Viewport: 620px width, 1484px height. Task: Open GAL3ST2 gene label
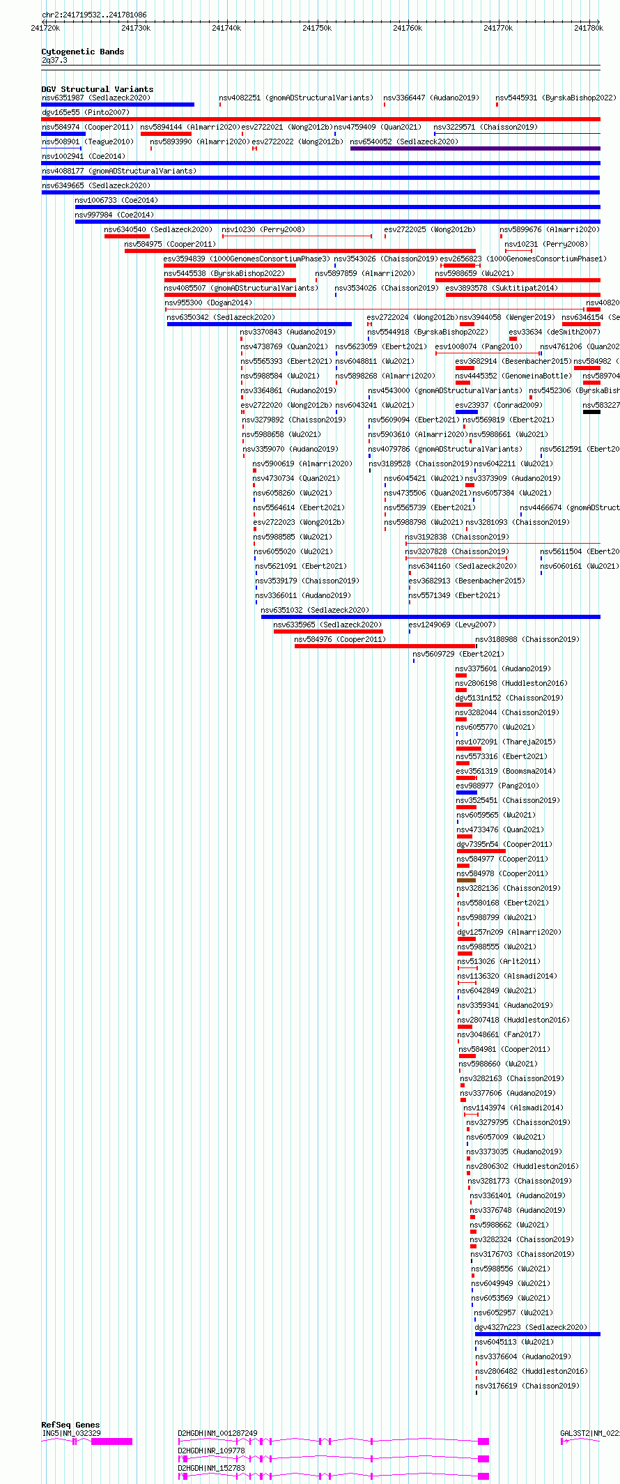[590, 1433]
